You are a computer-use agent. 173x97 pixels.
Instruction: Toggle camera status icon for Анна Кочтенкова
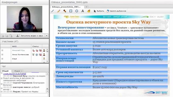pos(37,54)
